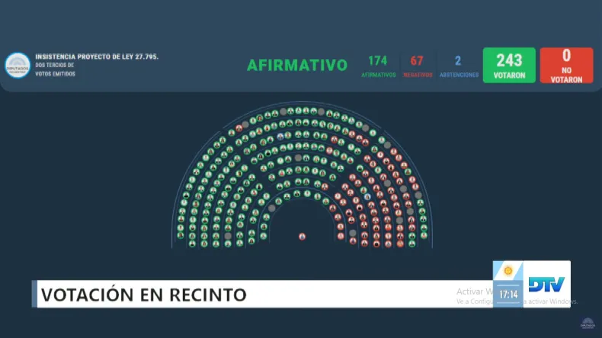This screenshot has width=602, height=338.
Task: Click the blue abstention seat among red seats
Action: point(368,196)
